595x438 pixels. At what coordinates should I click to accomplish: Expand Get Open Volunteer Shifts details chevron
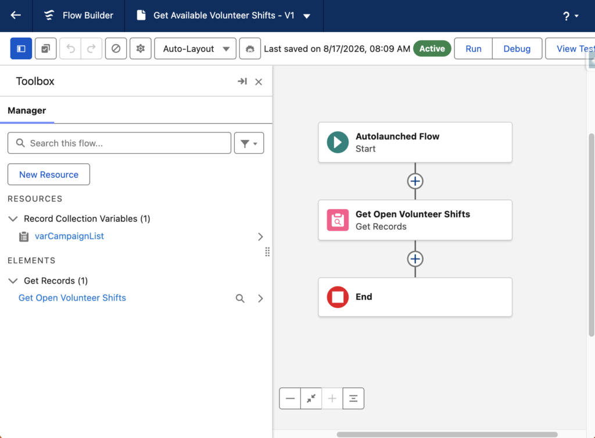click(x=260, y=299)
